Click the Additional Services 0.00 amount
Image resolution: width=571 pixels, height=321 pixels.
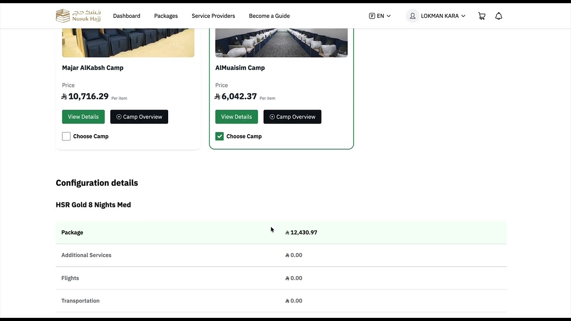click(294, 255)
